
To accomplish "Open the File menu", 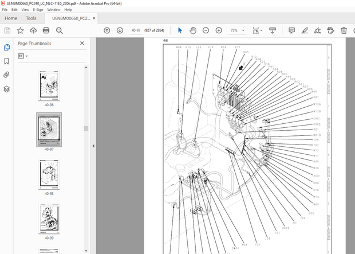I will 5,10.
